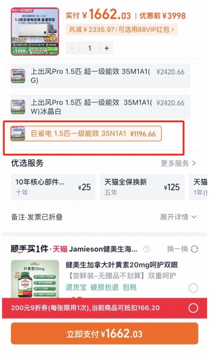Expand 展开详情 for remarks and invoice
This screenshot has height=353, width=213.
[178, 217]
